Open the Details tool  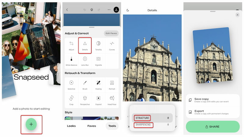click(85, 46)
